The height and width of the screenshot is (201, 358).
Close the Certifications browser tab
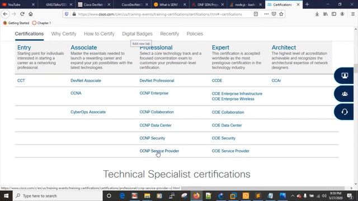click(298, 4)
